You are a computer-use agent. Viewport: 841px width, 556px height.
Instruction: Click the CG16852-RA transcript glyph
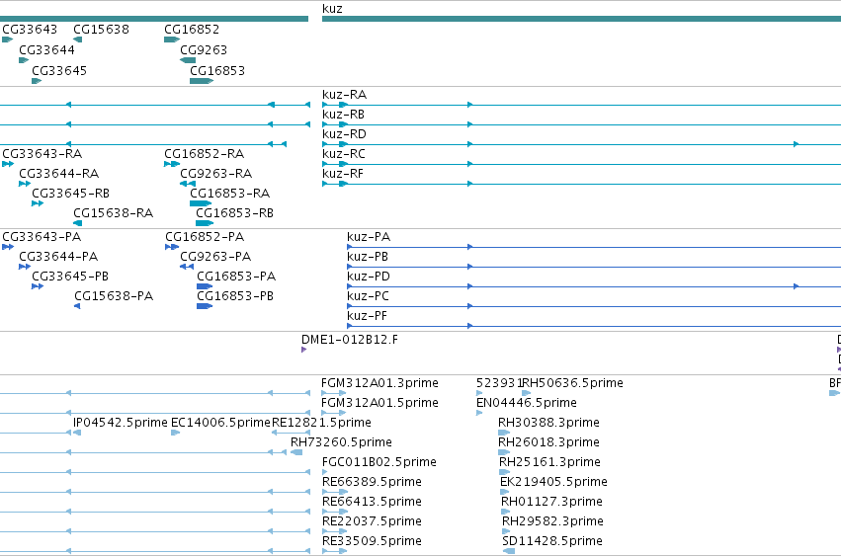tap(172, 164)
